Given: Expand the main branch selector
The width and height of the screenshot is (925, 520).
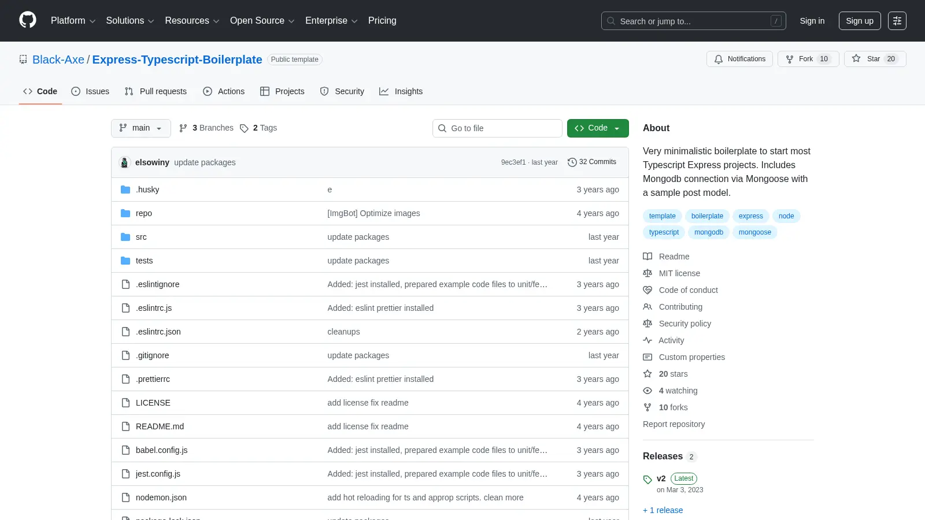Looking at the screenshot, I should coord(141,128).
